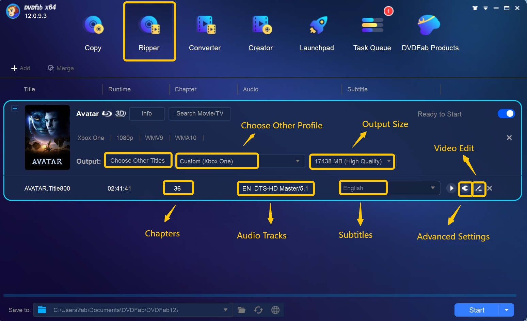This screenshot has width=527, height=321.
Task: Click the Choose Other Titles button
Action: [138, 161]
